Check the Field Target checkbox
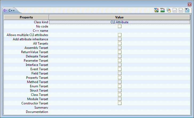Screen dimensions: 194x118 [x=120, y=73]
